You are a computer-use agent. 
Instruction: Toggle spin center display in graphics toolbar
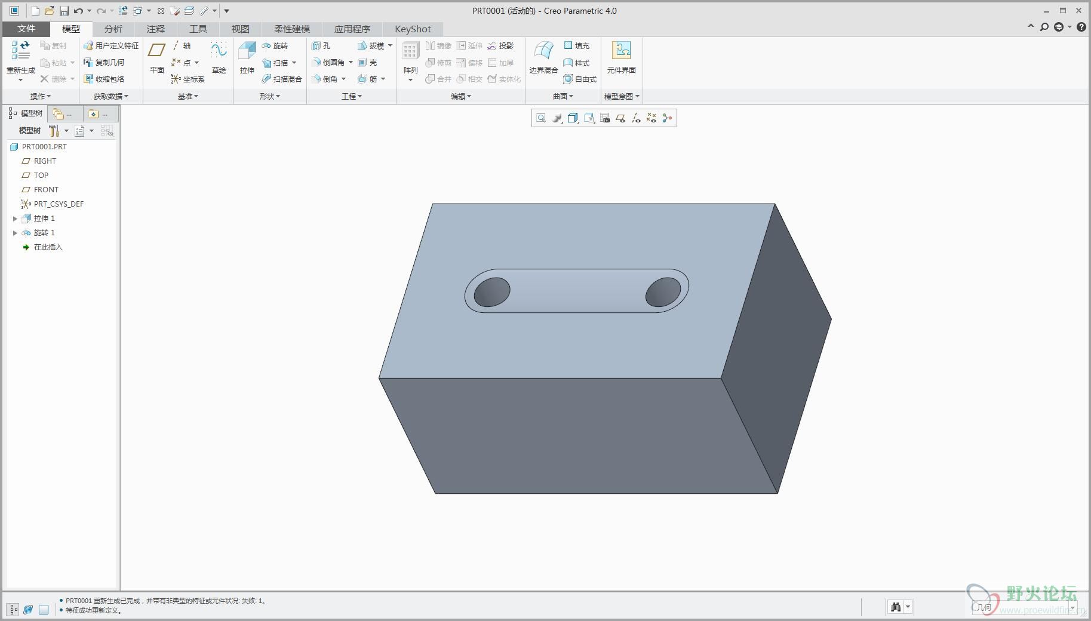click(x=667, y=118)
